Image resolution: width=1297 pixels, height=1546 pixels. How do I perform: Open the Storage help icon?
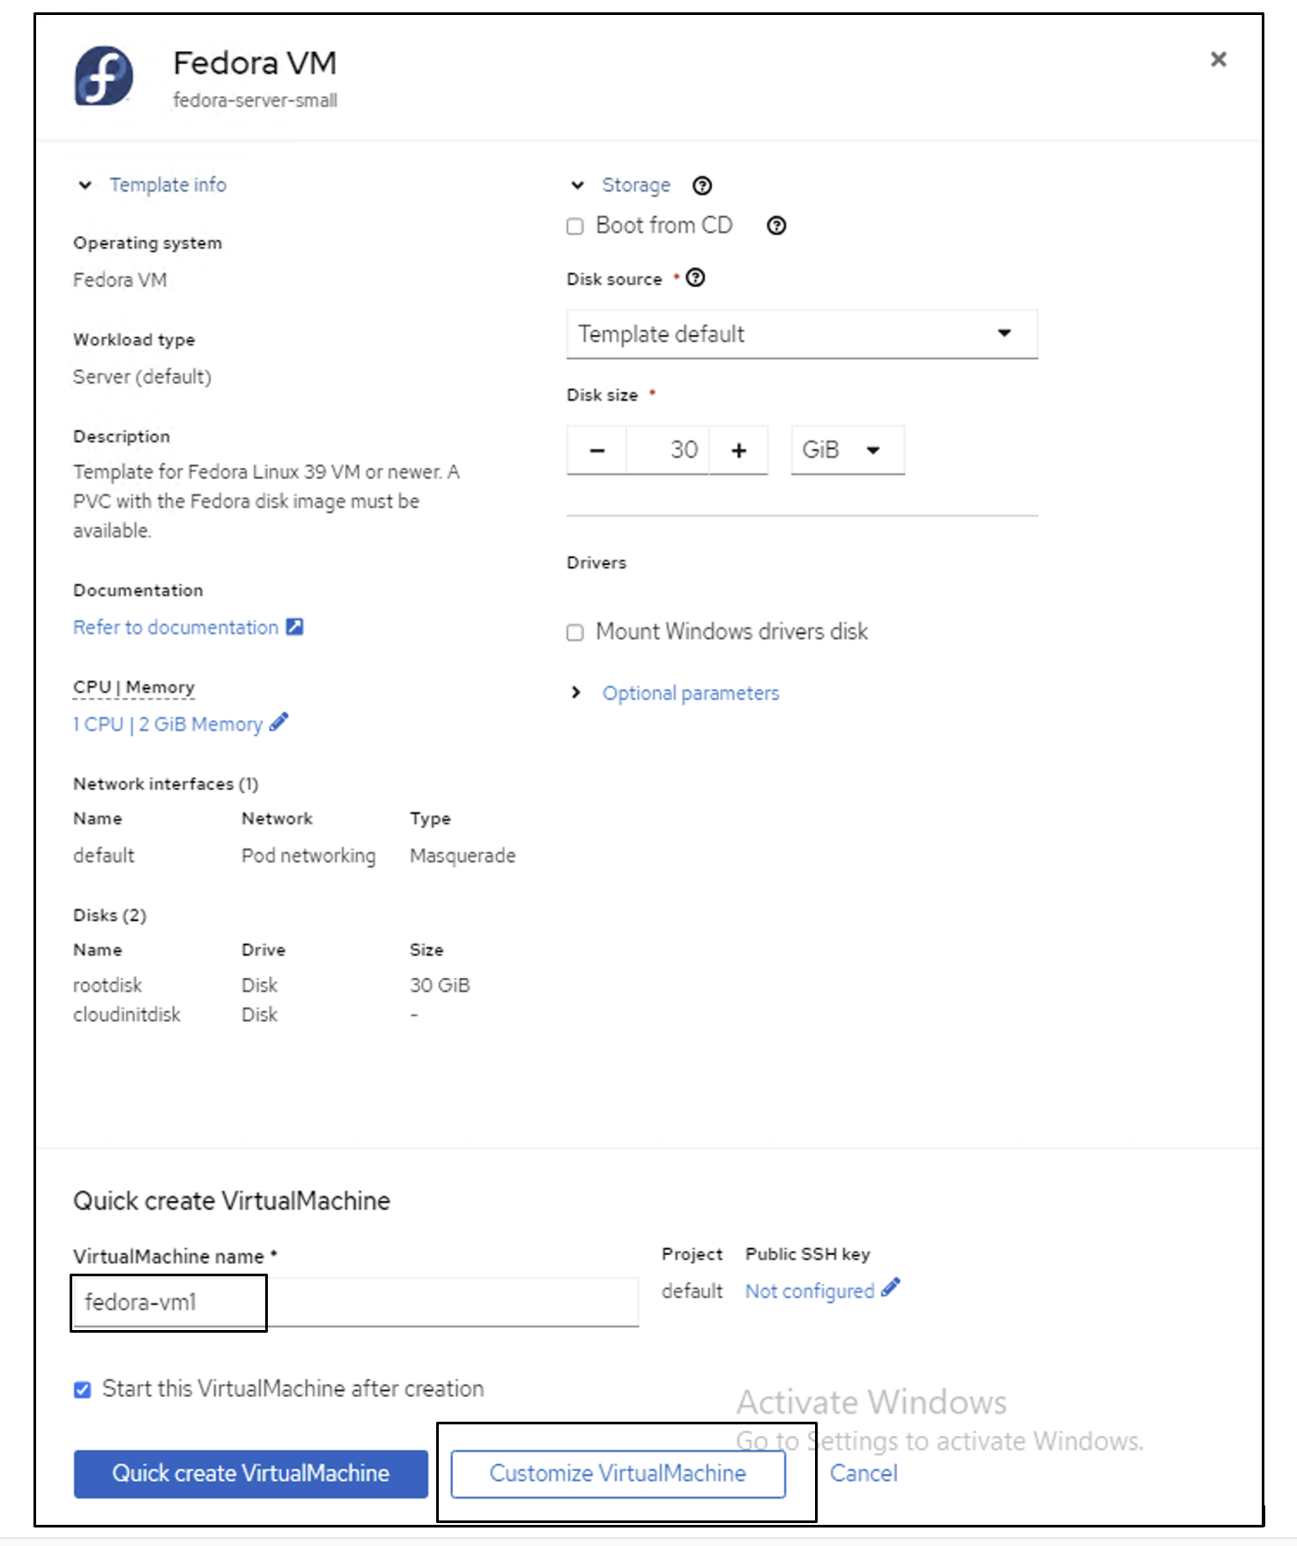click(x=702, y=185)
